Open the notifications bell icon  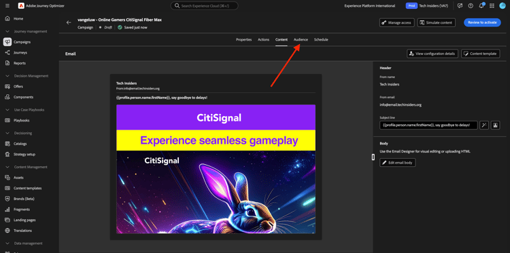481,5
